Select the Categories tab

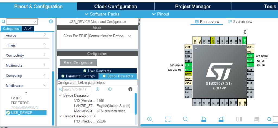click(x=11, y=29)
